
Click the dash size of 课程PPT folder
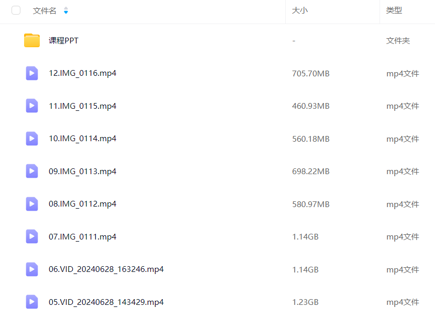coord(294,41)
